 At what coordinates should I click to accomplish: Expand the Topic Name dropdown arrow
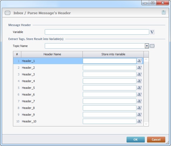(147, 46)
